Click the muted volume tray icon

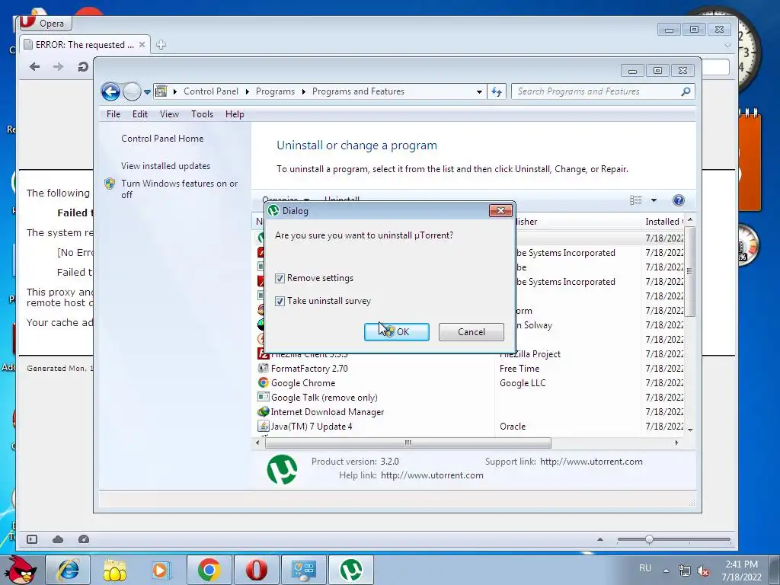[x=703, y=571]
